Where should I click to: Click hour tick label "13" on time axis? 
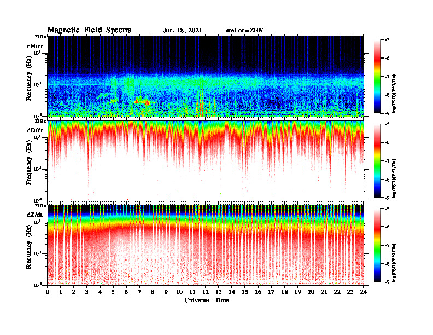click(219, 292)
